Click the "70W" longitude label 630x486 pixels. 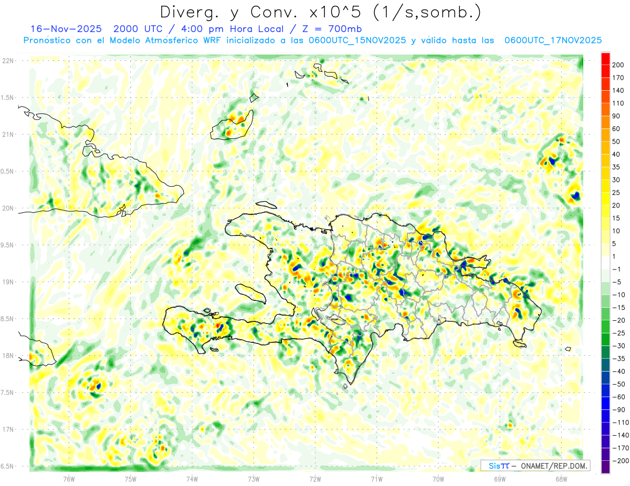(438, 479)
